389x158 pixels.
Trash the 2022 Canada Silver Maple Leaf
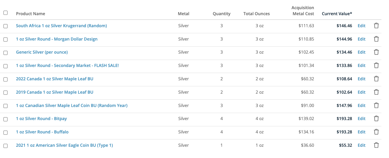click(x=376, y=79)
